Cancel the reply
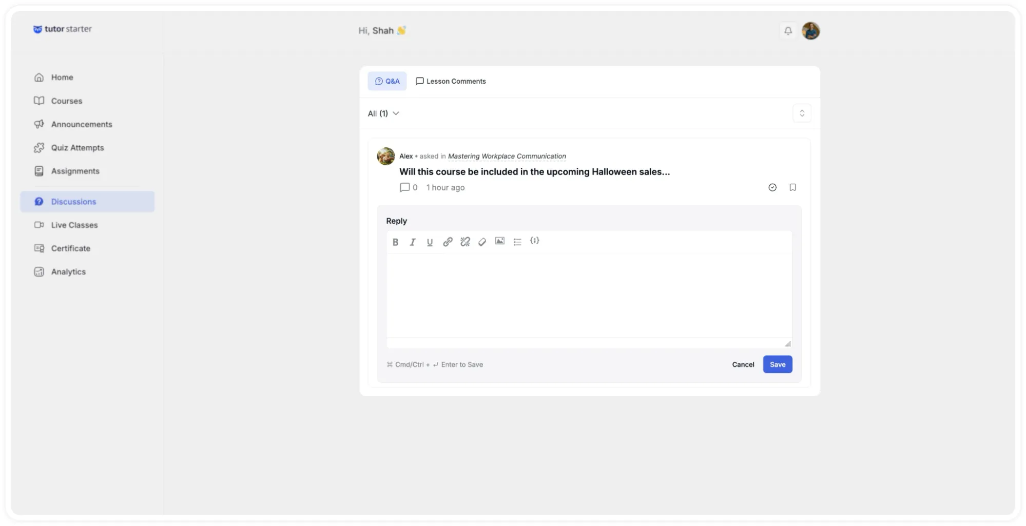The image size is (1026, 526). [x=743, y=364]
